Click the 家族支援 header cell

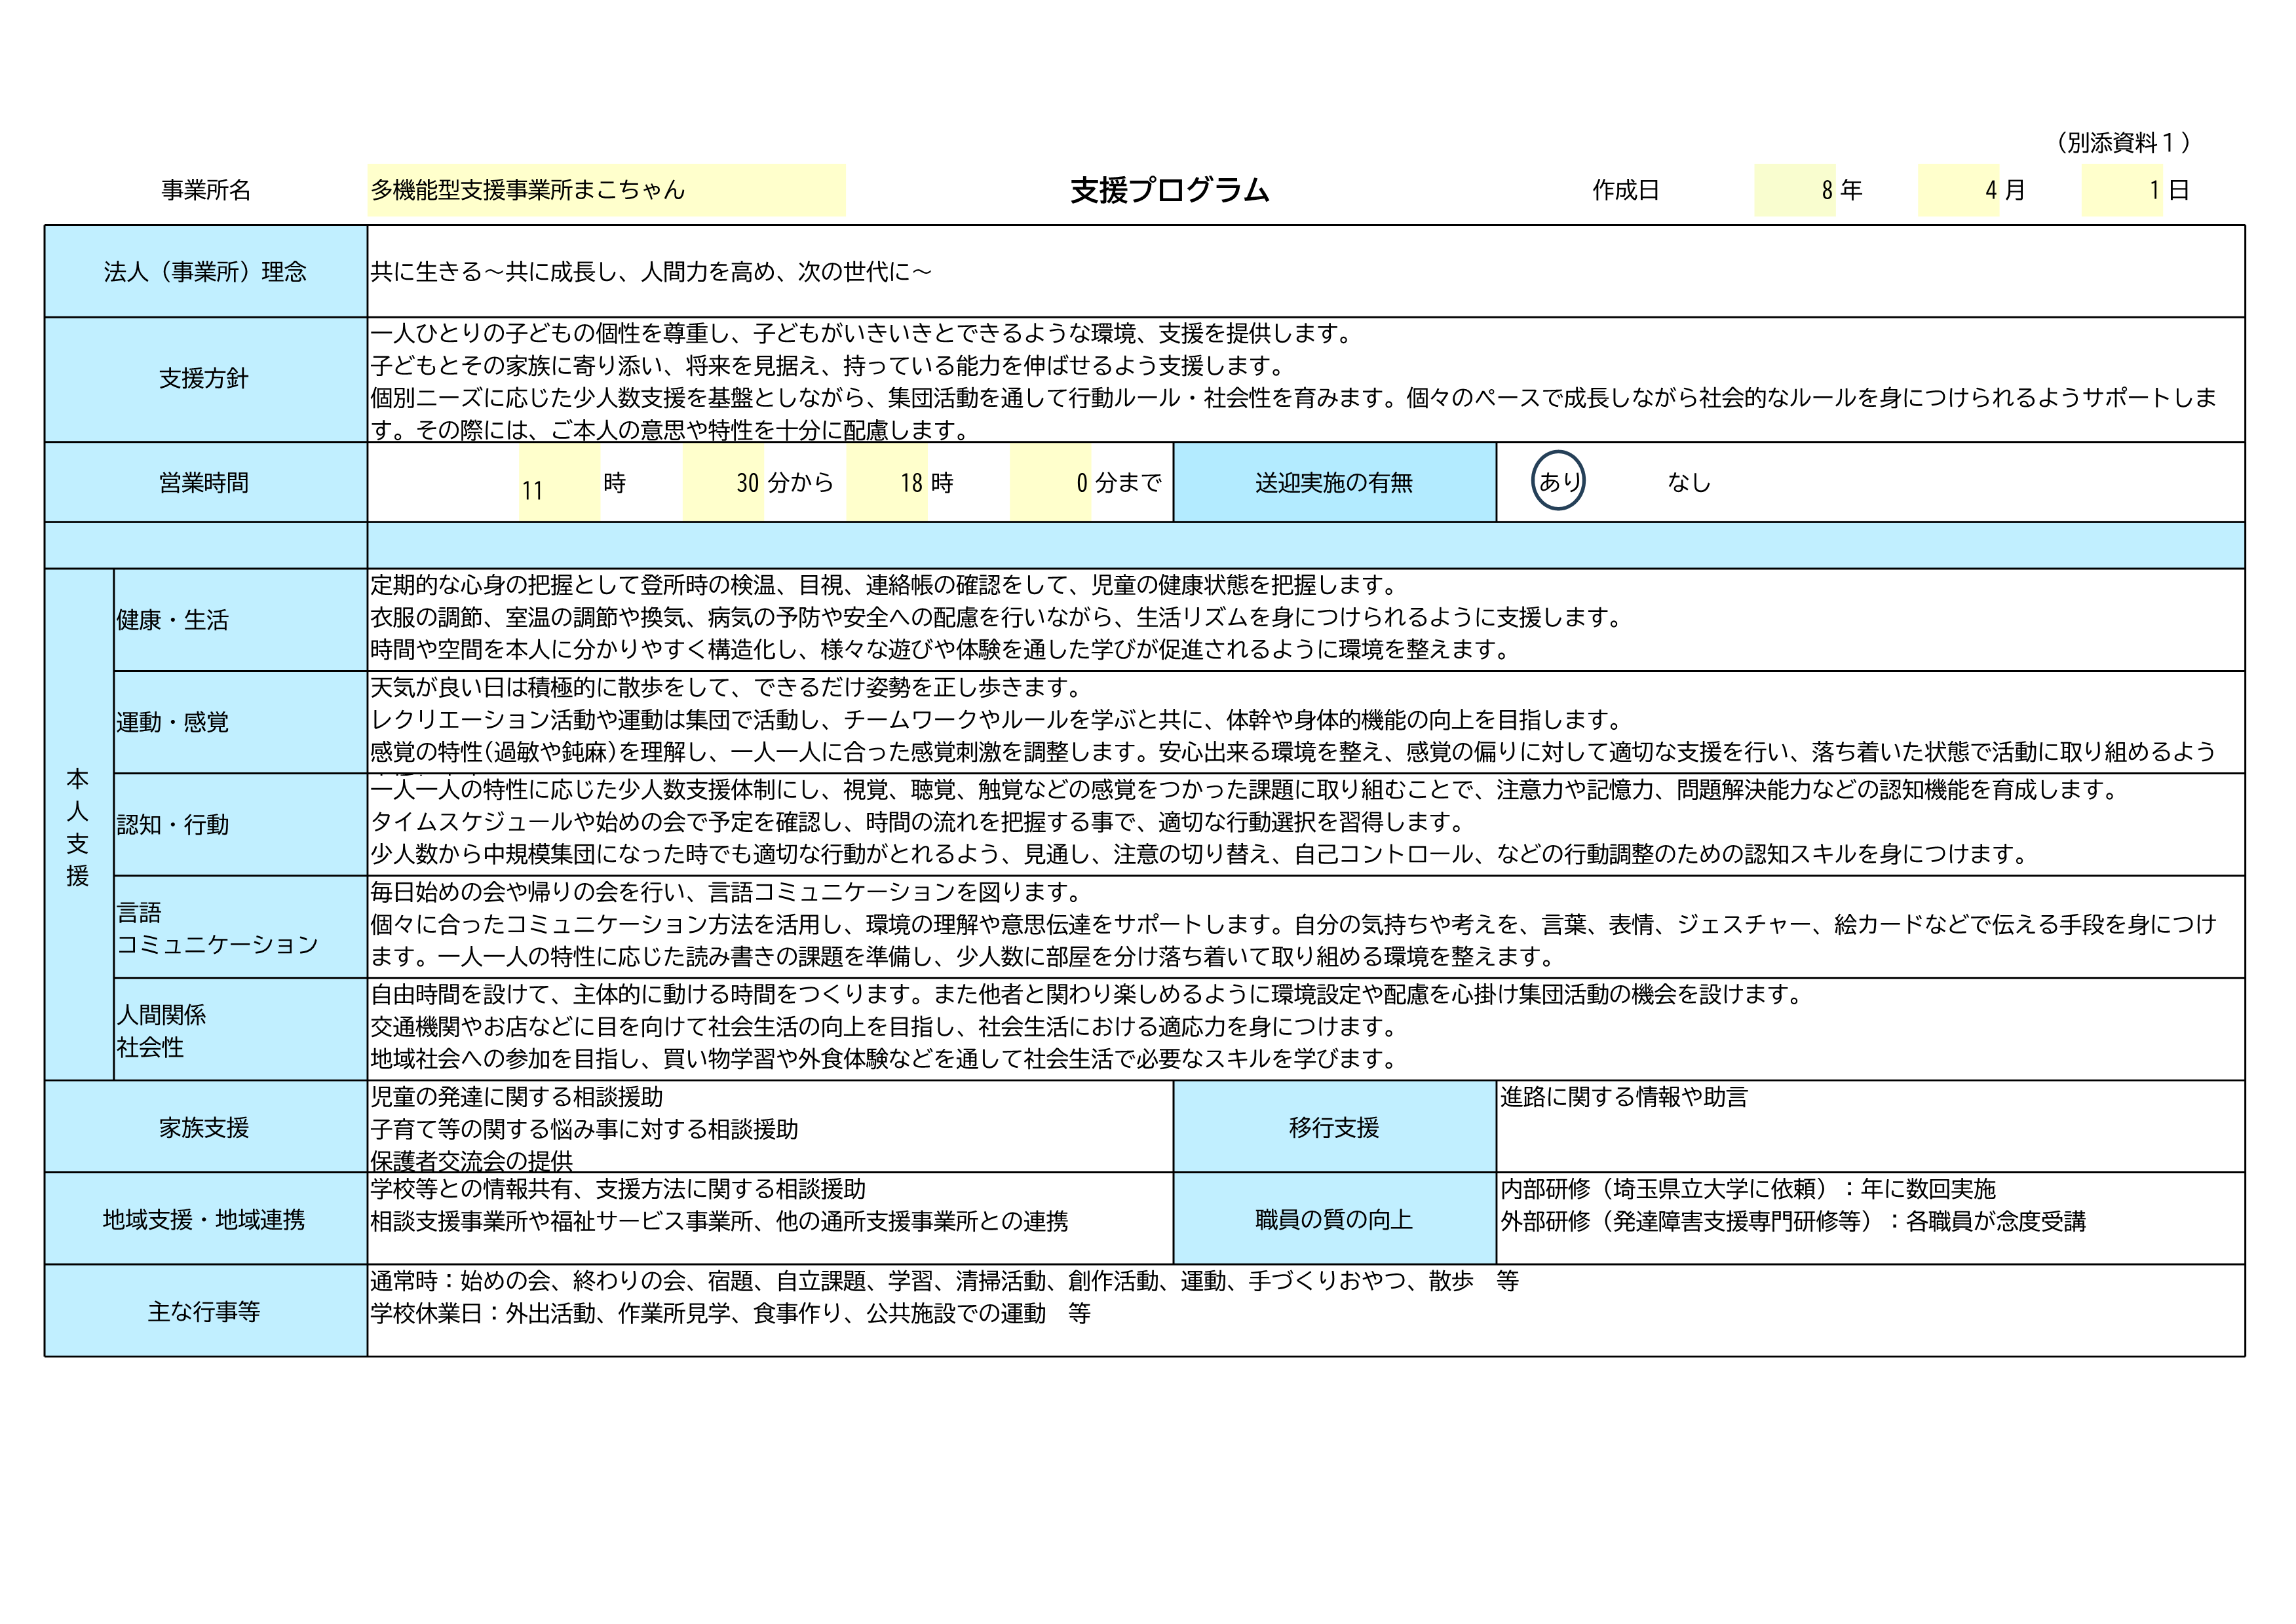point(205,1127)
